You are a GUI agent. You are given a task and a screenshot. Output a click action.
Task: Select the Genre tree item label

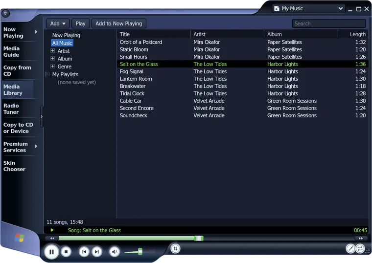pos(64,66)
